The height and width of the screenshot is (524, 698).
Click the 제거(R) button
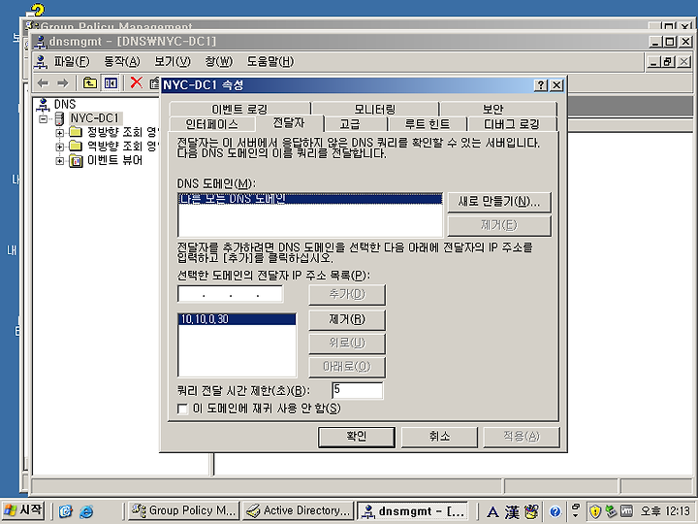point(347,319)
